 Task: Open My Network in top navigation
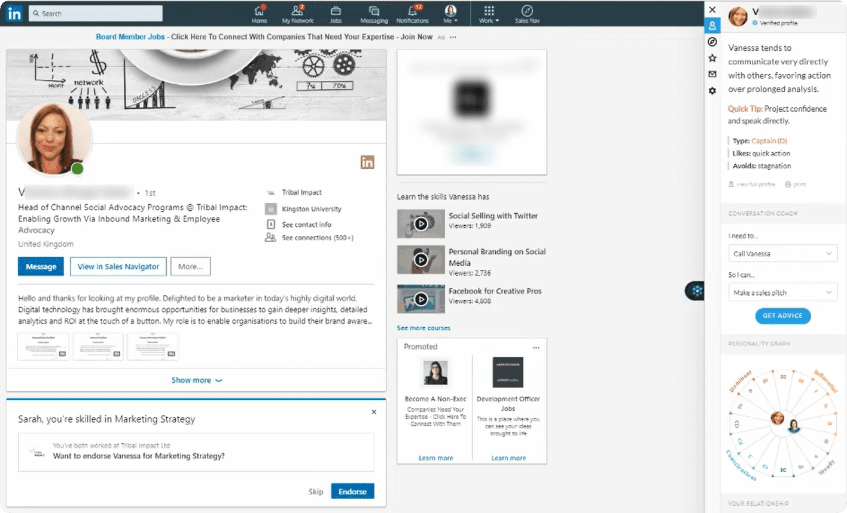click(297, 14)
